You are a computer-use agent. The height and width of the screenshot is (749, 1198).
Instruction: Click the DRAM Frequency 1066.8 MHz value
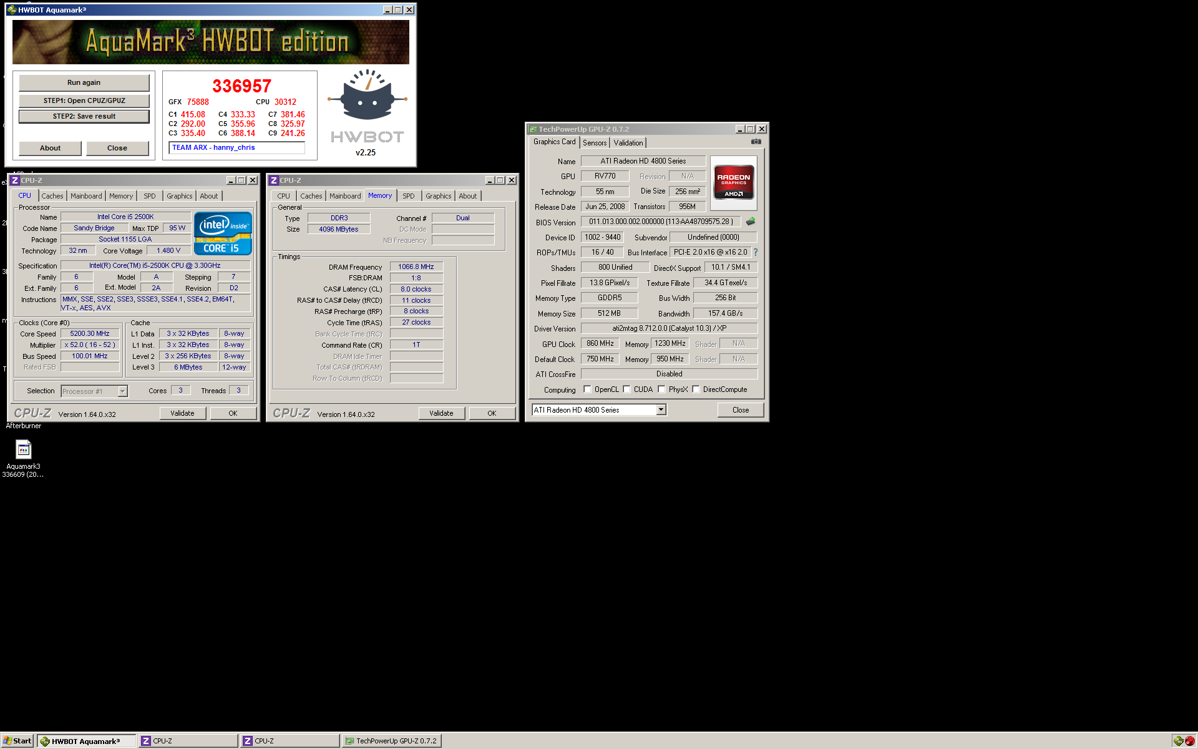[x=416, y=267]
